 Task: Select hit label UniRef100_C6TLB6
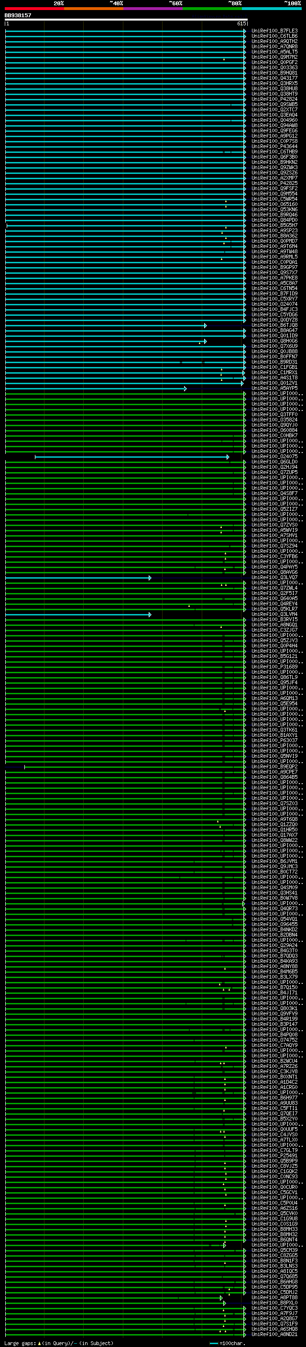274,36
